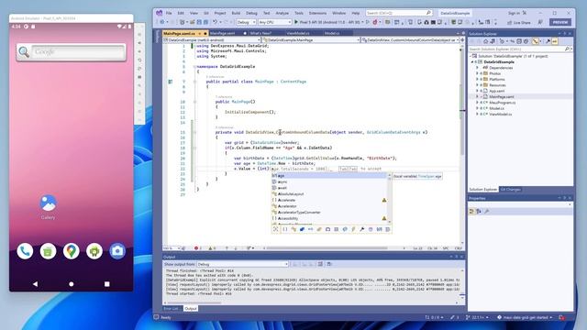Click the Solution Explorer Properties wrench icon
This screenshot has height=330, width=587.
548,41
